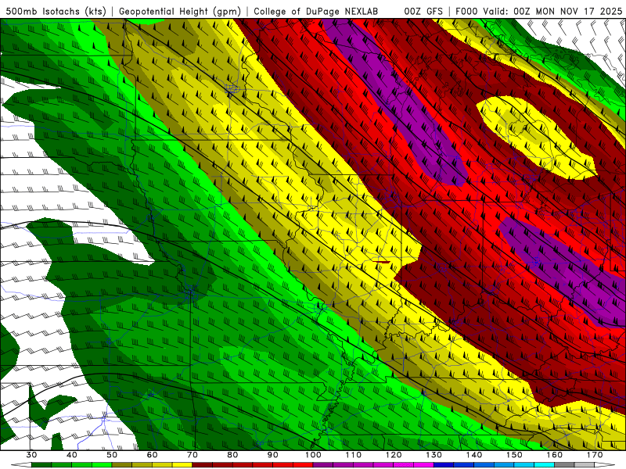Click the '100' value on the color scale
The width and height of the screenshot is (626, 469).
coord(314,455)
